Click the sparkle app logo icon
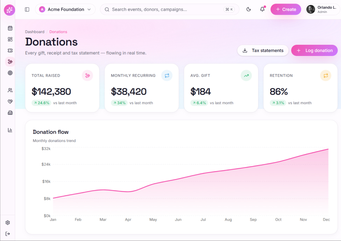The width and height of the screenshot is (341, 241). click(x=9, y=10)
